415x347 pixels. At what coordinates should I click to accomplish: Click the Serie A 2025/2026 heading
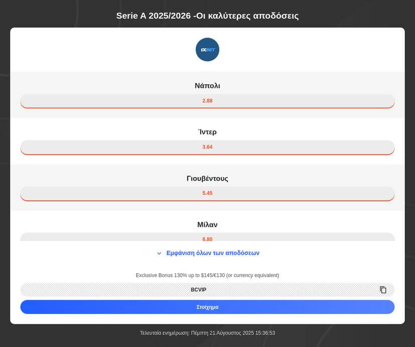[x=207, y=16]
